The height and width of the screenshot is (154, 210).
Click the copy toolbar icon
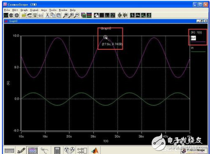click(53, 15)
